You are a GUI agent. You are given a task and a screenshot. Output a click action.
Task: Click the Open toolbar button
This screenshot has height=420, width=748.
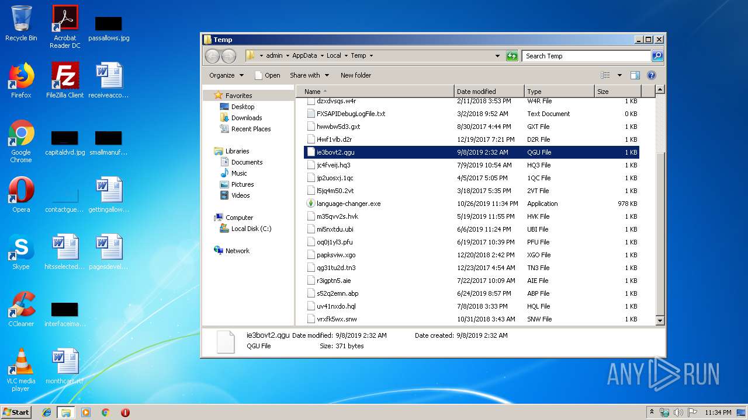[x=268, y=75]
